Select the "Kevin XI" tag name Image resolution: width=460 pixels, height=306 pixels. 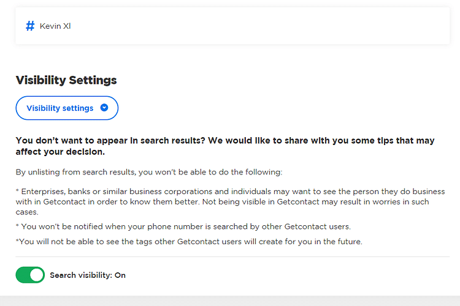[55, 26]
